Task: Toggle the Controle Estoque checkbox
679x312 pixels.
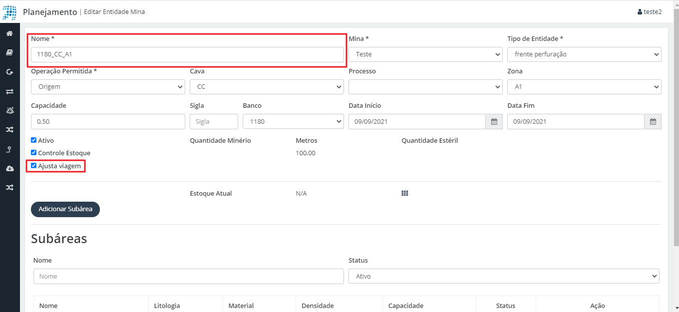Action: [x=34, y=153]
